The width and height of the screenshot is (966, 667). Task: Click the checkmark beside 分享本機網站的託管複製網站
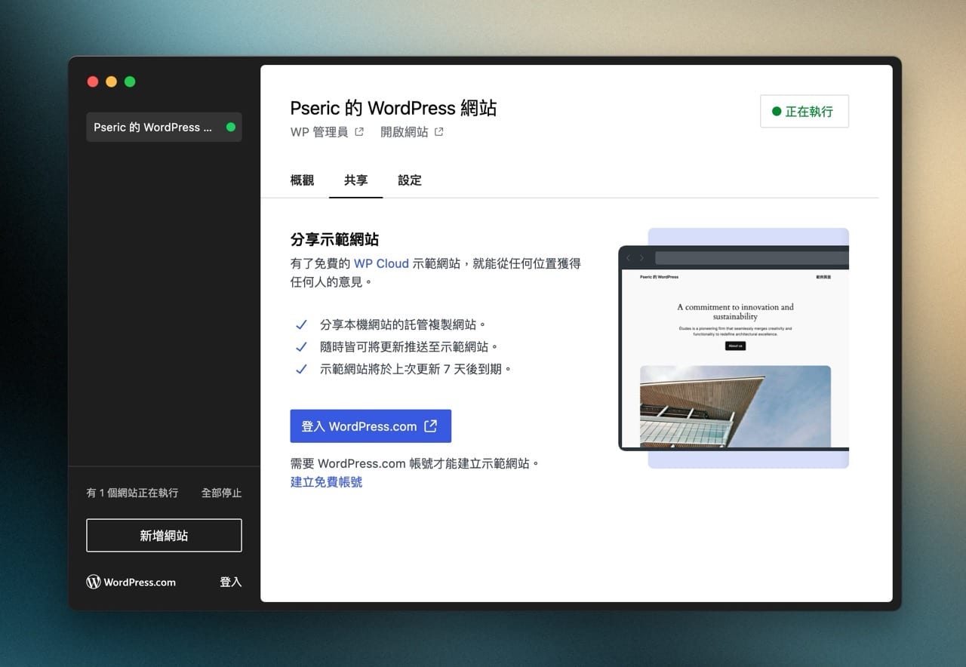[301, 324]
